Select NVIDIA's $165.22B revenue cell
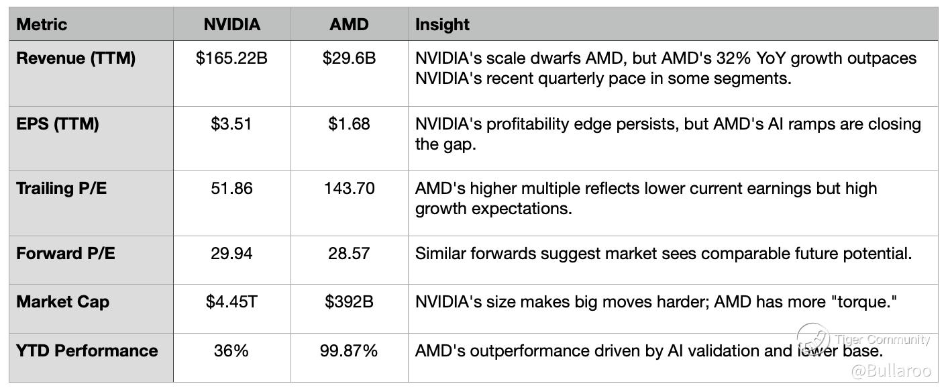Image resolution: width=950 pixels, height=392 pixels. pos(231,58)
